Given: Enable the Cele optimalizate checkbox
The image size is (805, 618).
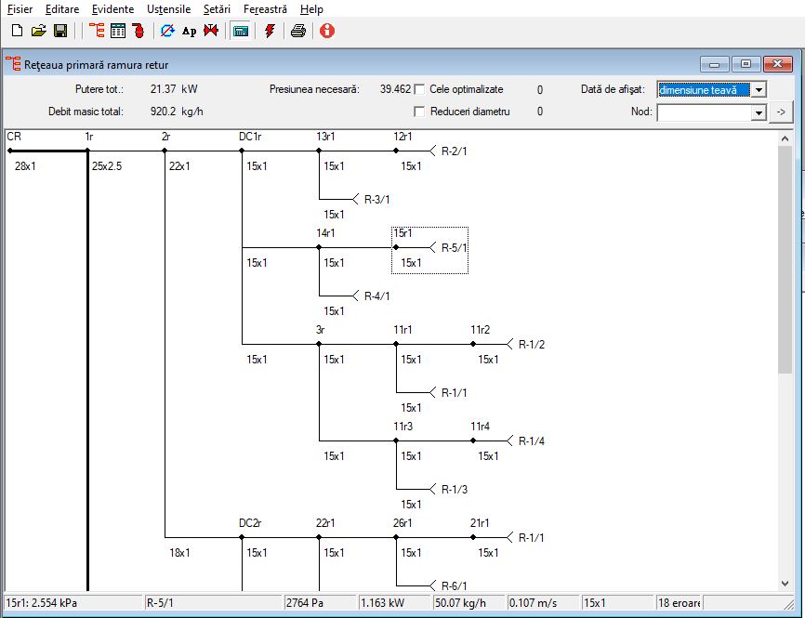Looking at the screenshot, I should (x=419, y=89).
